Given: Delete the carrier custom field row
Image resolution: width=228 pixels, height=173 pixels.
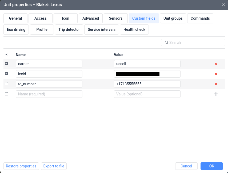Looking at the screenshot, I should [x=216, y=64].
